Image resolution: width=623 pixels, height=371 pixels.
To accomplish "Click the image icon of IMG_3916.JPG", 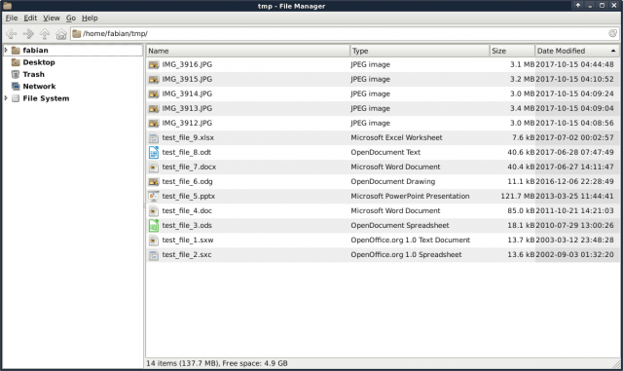I will [x=154, y=64].
